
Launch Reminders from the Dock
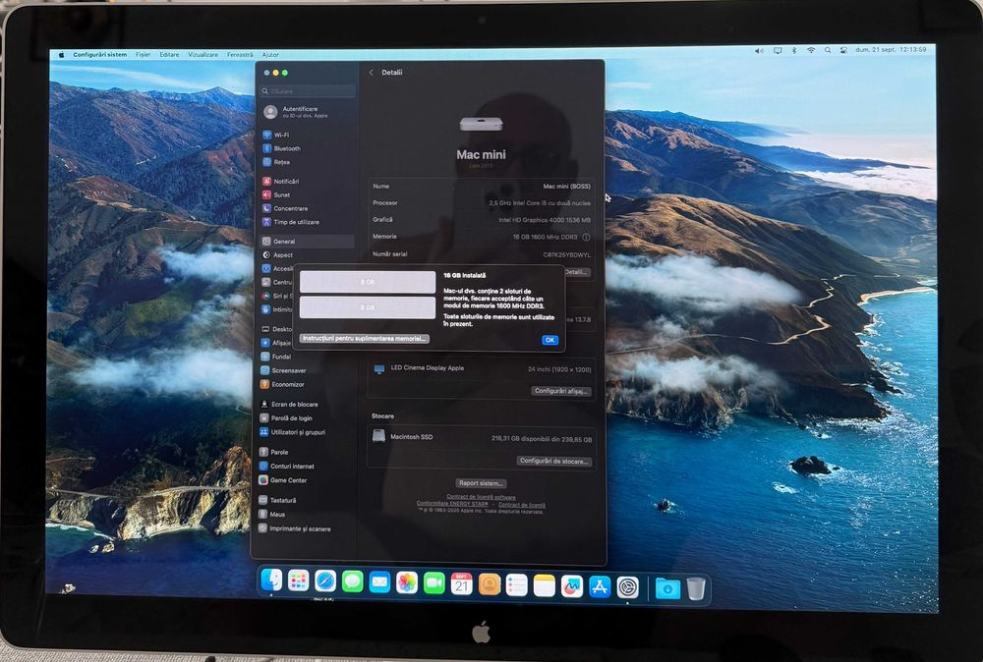coord(517,585)
